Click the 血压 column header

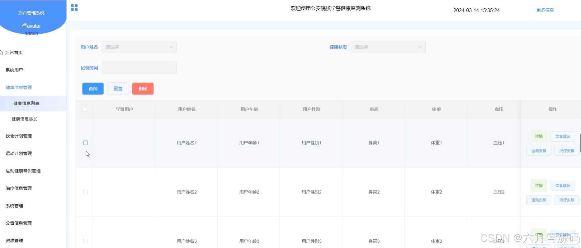click(499, 109)
